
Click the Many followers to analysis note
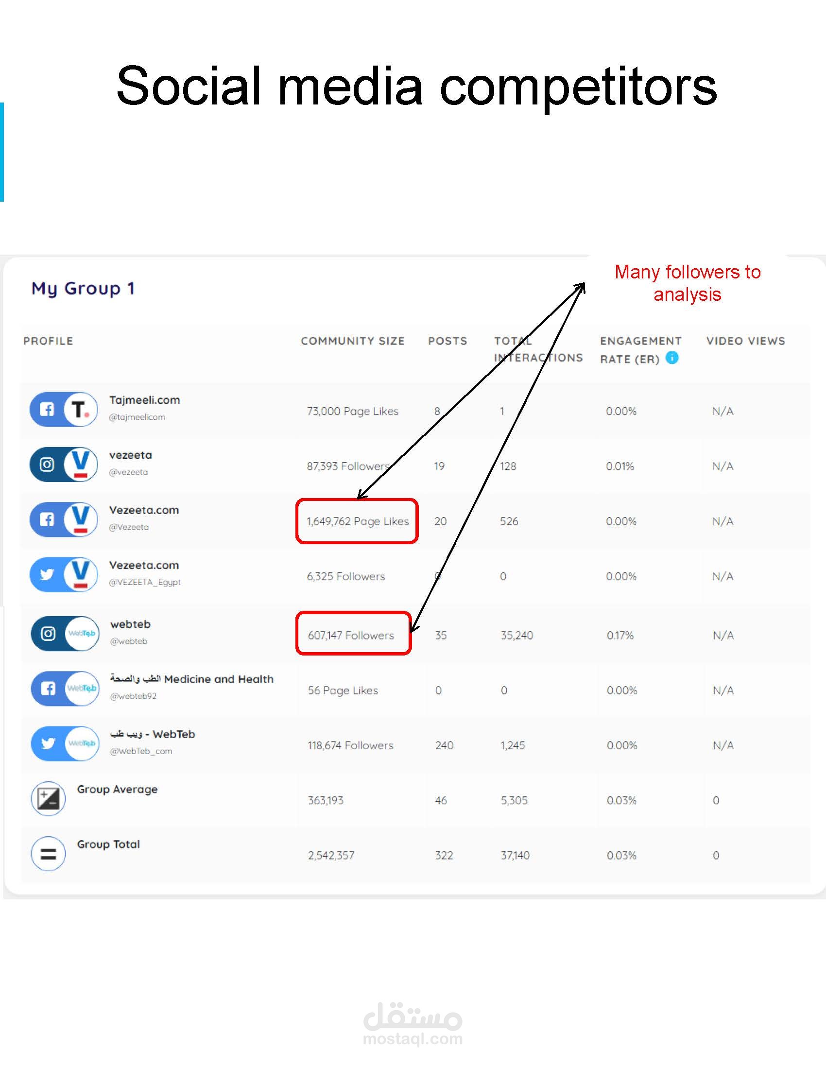688,283
